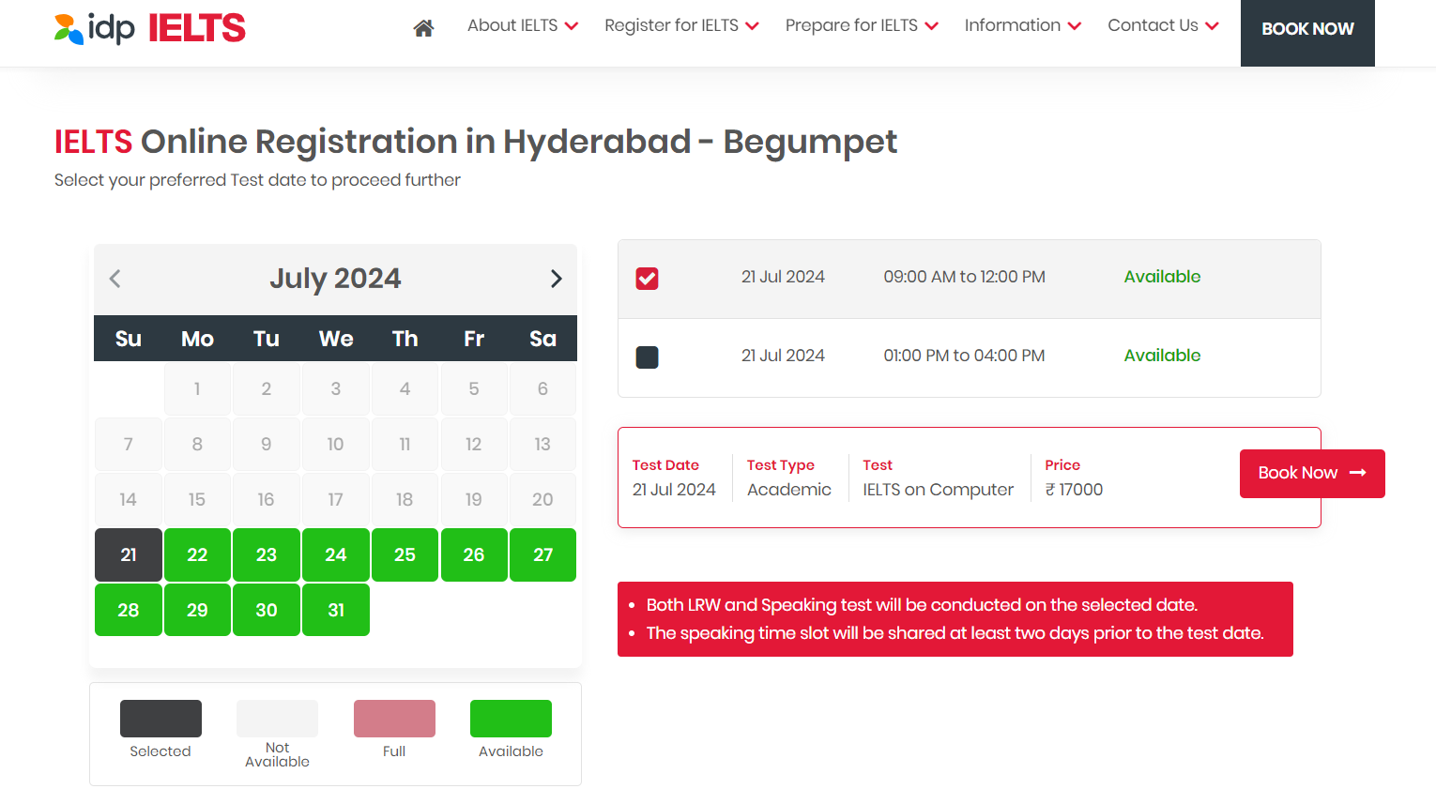
Task: Pick July 25 as test date
Action: (405, 554)
